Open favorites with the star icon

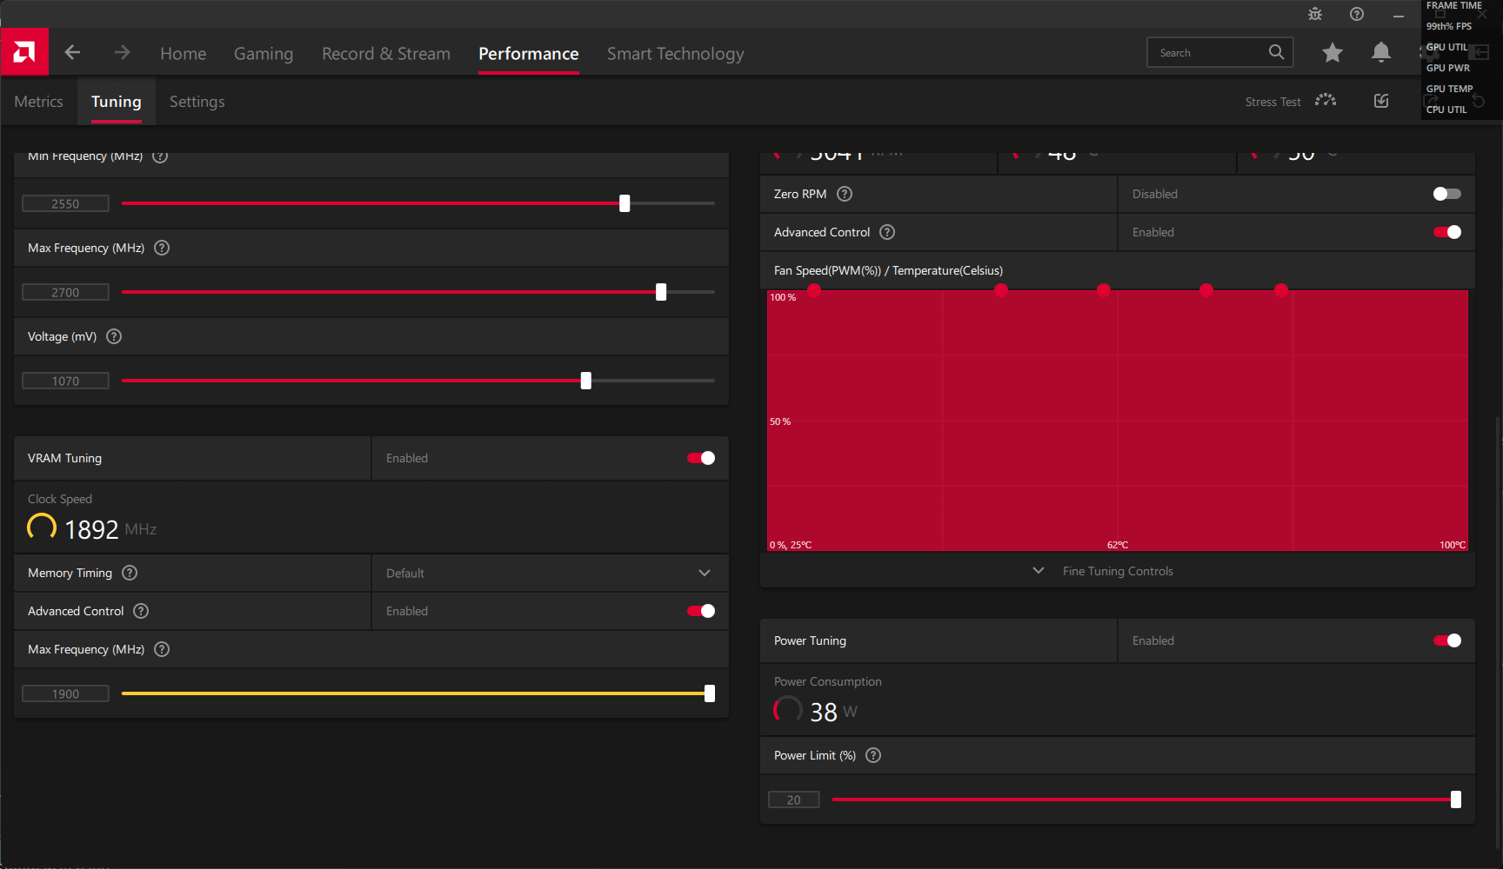(1332, 53)
